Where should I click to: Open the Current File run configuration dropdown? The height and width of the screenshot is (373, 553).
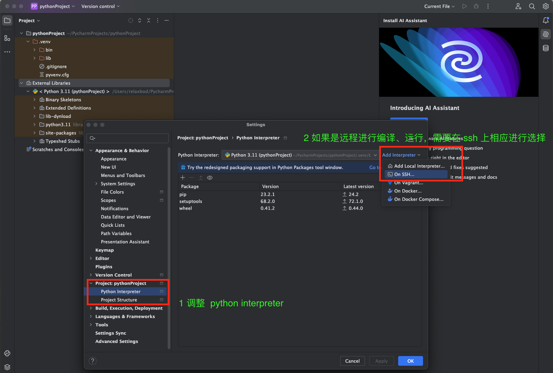tap(439, 6)
